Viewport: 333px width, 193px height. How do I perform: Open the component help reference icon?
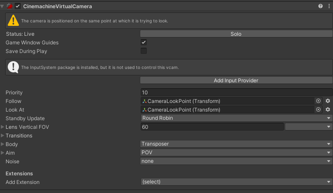[321, 6]
